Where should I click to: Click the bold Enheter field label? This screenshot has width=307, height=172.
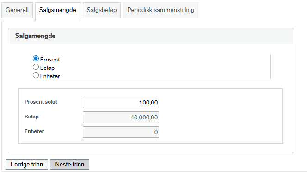[x=34, y=131]
